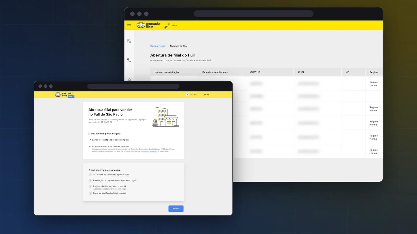The image size is (417, 234).
Task: Click the step 3 number circle
Action: [x=90, y=186]
